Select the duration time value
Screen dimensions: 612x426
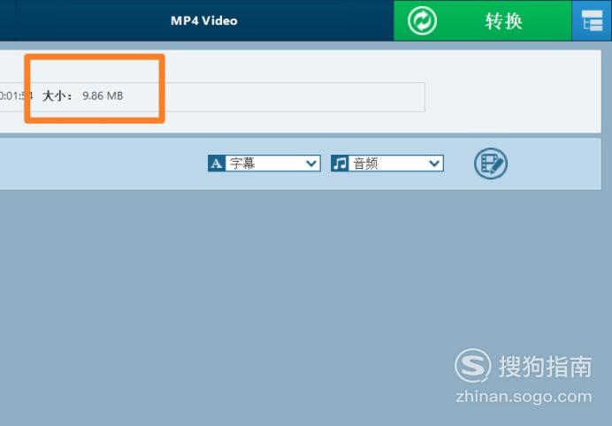(16, 95)
